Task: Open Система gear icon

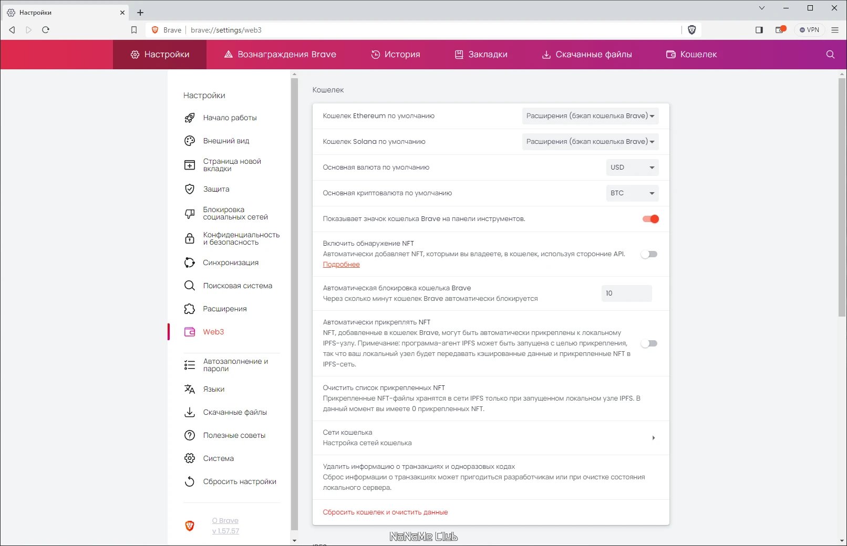Action: [x=190, y=458]
